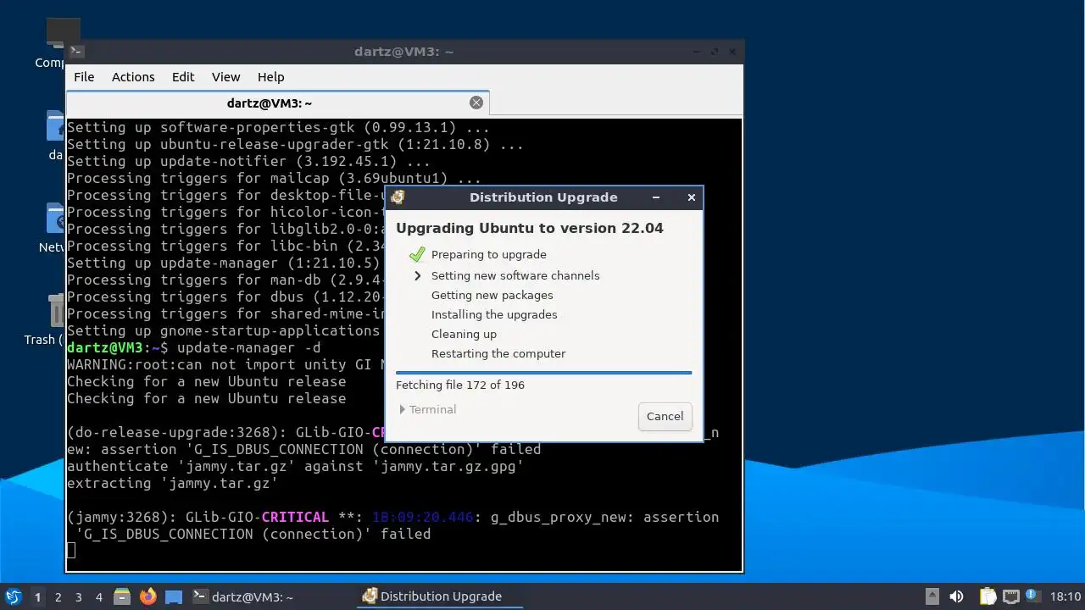1085x610 pixels.
Task: Click "extracting 'jammy.tar.gz'" terminal line
Action: [172, 483]
